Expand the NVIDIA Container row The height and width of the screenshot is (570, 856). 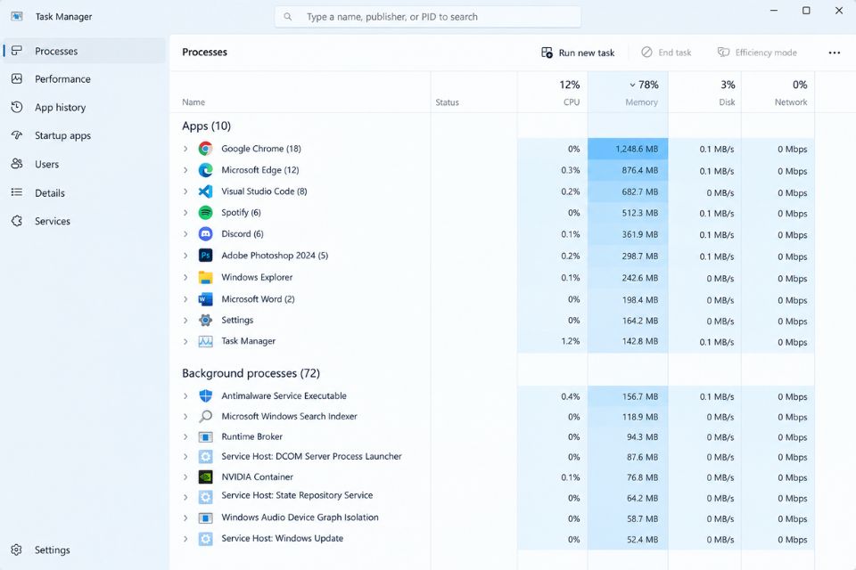[x=185, y=477]
